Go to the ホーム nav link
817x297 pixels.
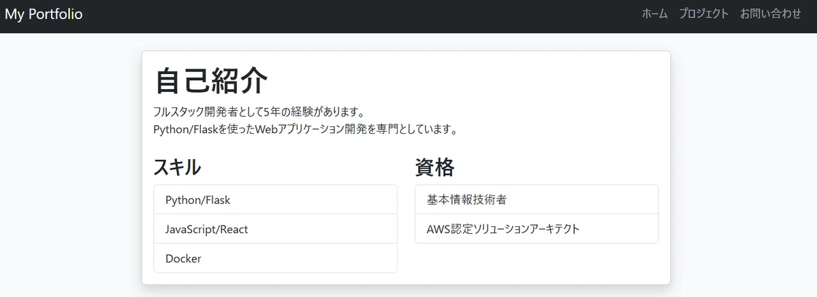click(654, 14)
